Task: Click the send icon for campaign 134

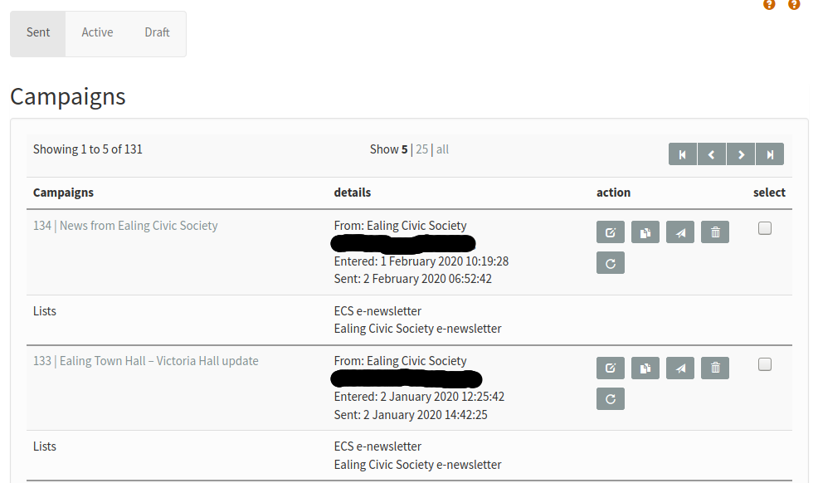Action: (x=680, y=232)
